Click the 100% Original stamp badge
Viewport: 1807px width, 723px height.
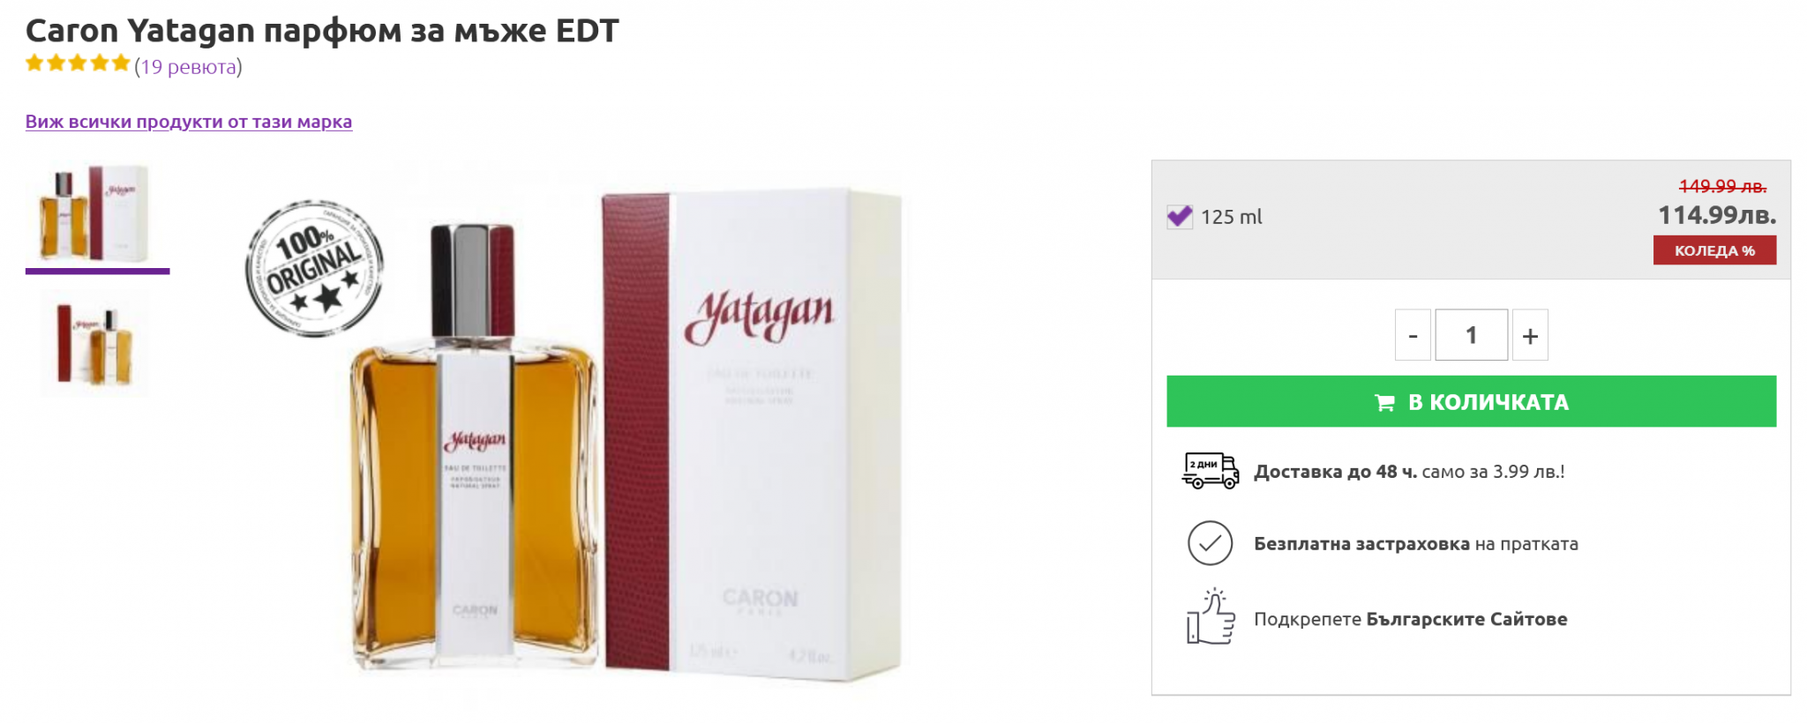(x=314, y=268)
